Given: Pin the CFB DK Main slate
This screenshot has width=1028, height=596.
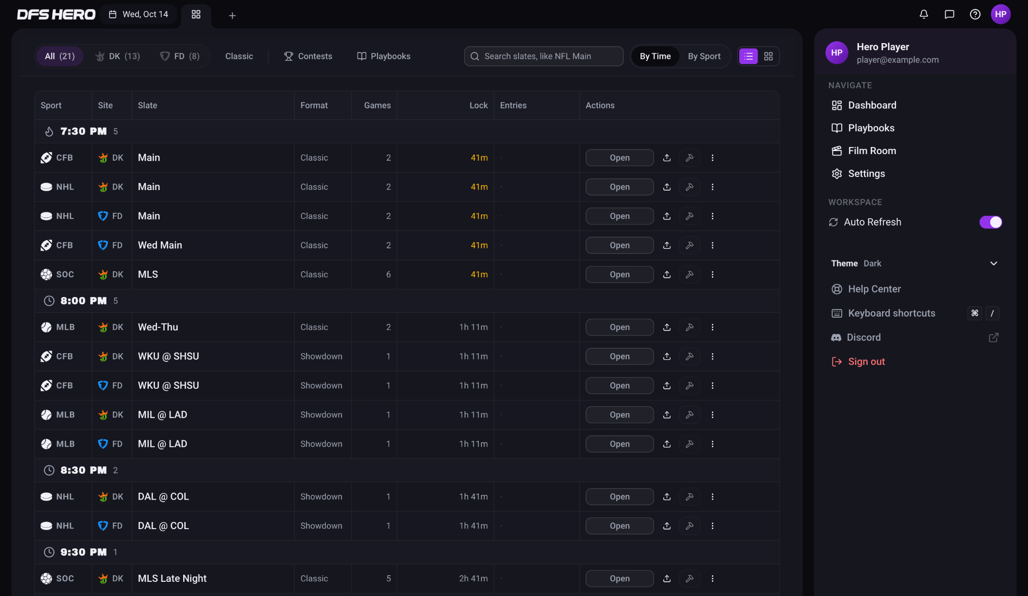Looking at the screenshot, I should point(690,158).
